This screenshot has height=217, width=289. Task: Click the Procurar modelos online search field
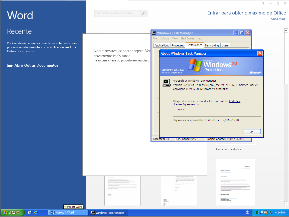(118, 13)
